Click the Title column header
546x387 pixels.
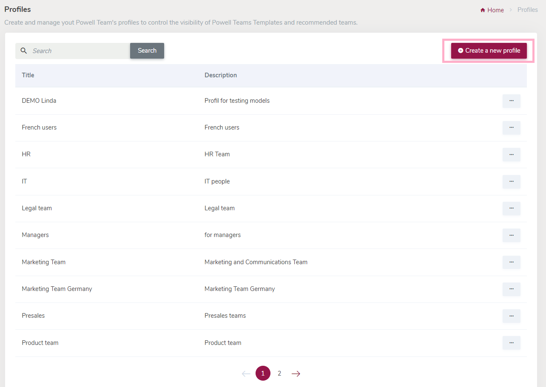tap(28, 75)
